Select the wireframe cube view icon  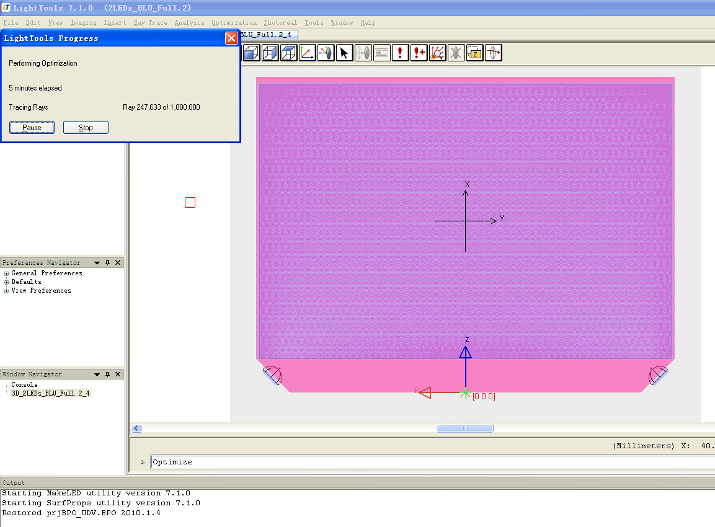tap(288, 53)
